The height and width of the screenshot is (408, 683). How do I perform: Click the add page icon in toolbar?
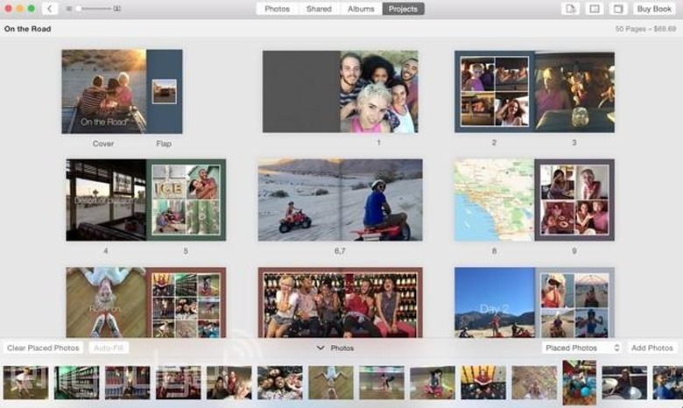[x=570, y=9]
